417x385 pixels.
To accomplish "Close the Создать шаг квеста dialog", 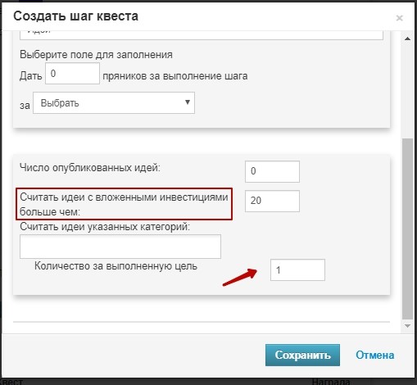I will click(x=399, y=18).
